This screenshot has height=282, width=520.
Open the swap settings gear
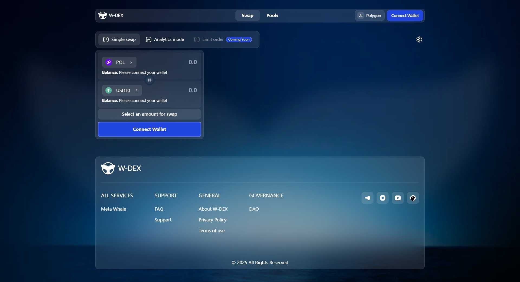[x=419, y=39]
